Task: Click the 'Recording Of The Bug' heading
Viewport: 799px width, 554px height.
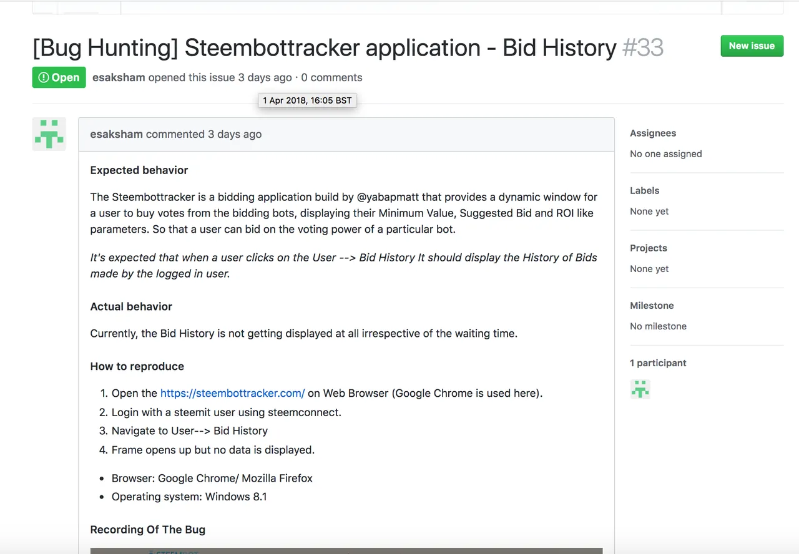Action: coord(148,529)
